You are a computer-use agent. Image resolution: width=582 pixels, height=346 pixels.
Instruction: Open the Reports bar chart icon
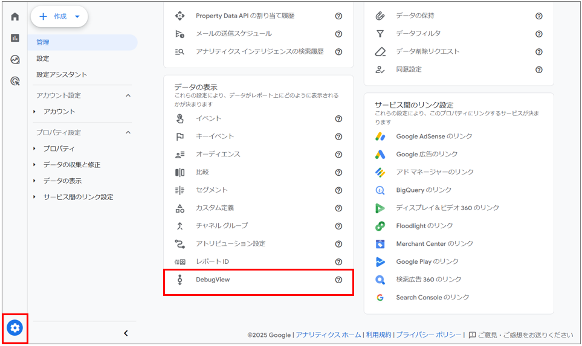tap(15, 38)
